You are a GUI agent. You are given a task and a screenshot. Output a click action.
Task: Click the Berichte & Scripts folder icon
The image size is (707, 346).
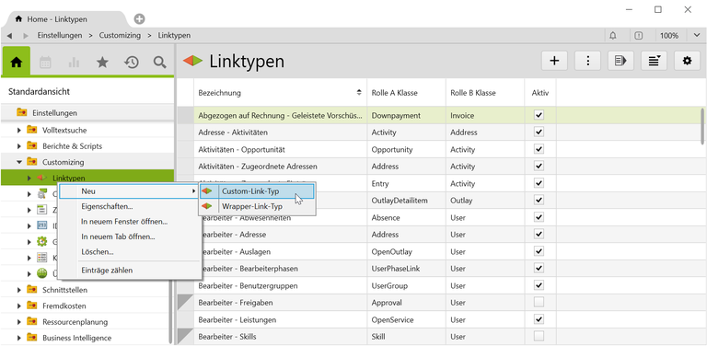coord(31,146)
